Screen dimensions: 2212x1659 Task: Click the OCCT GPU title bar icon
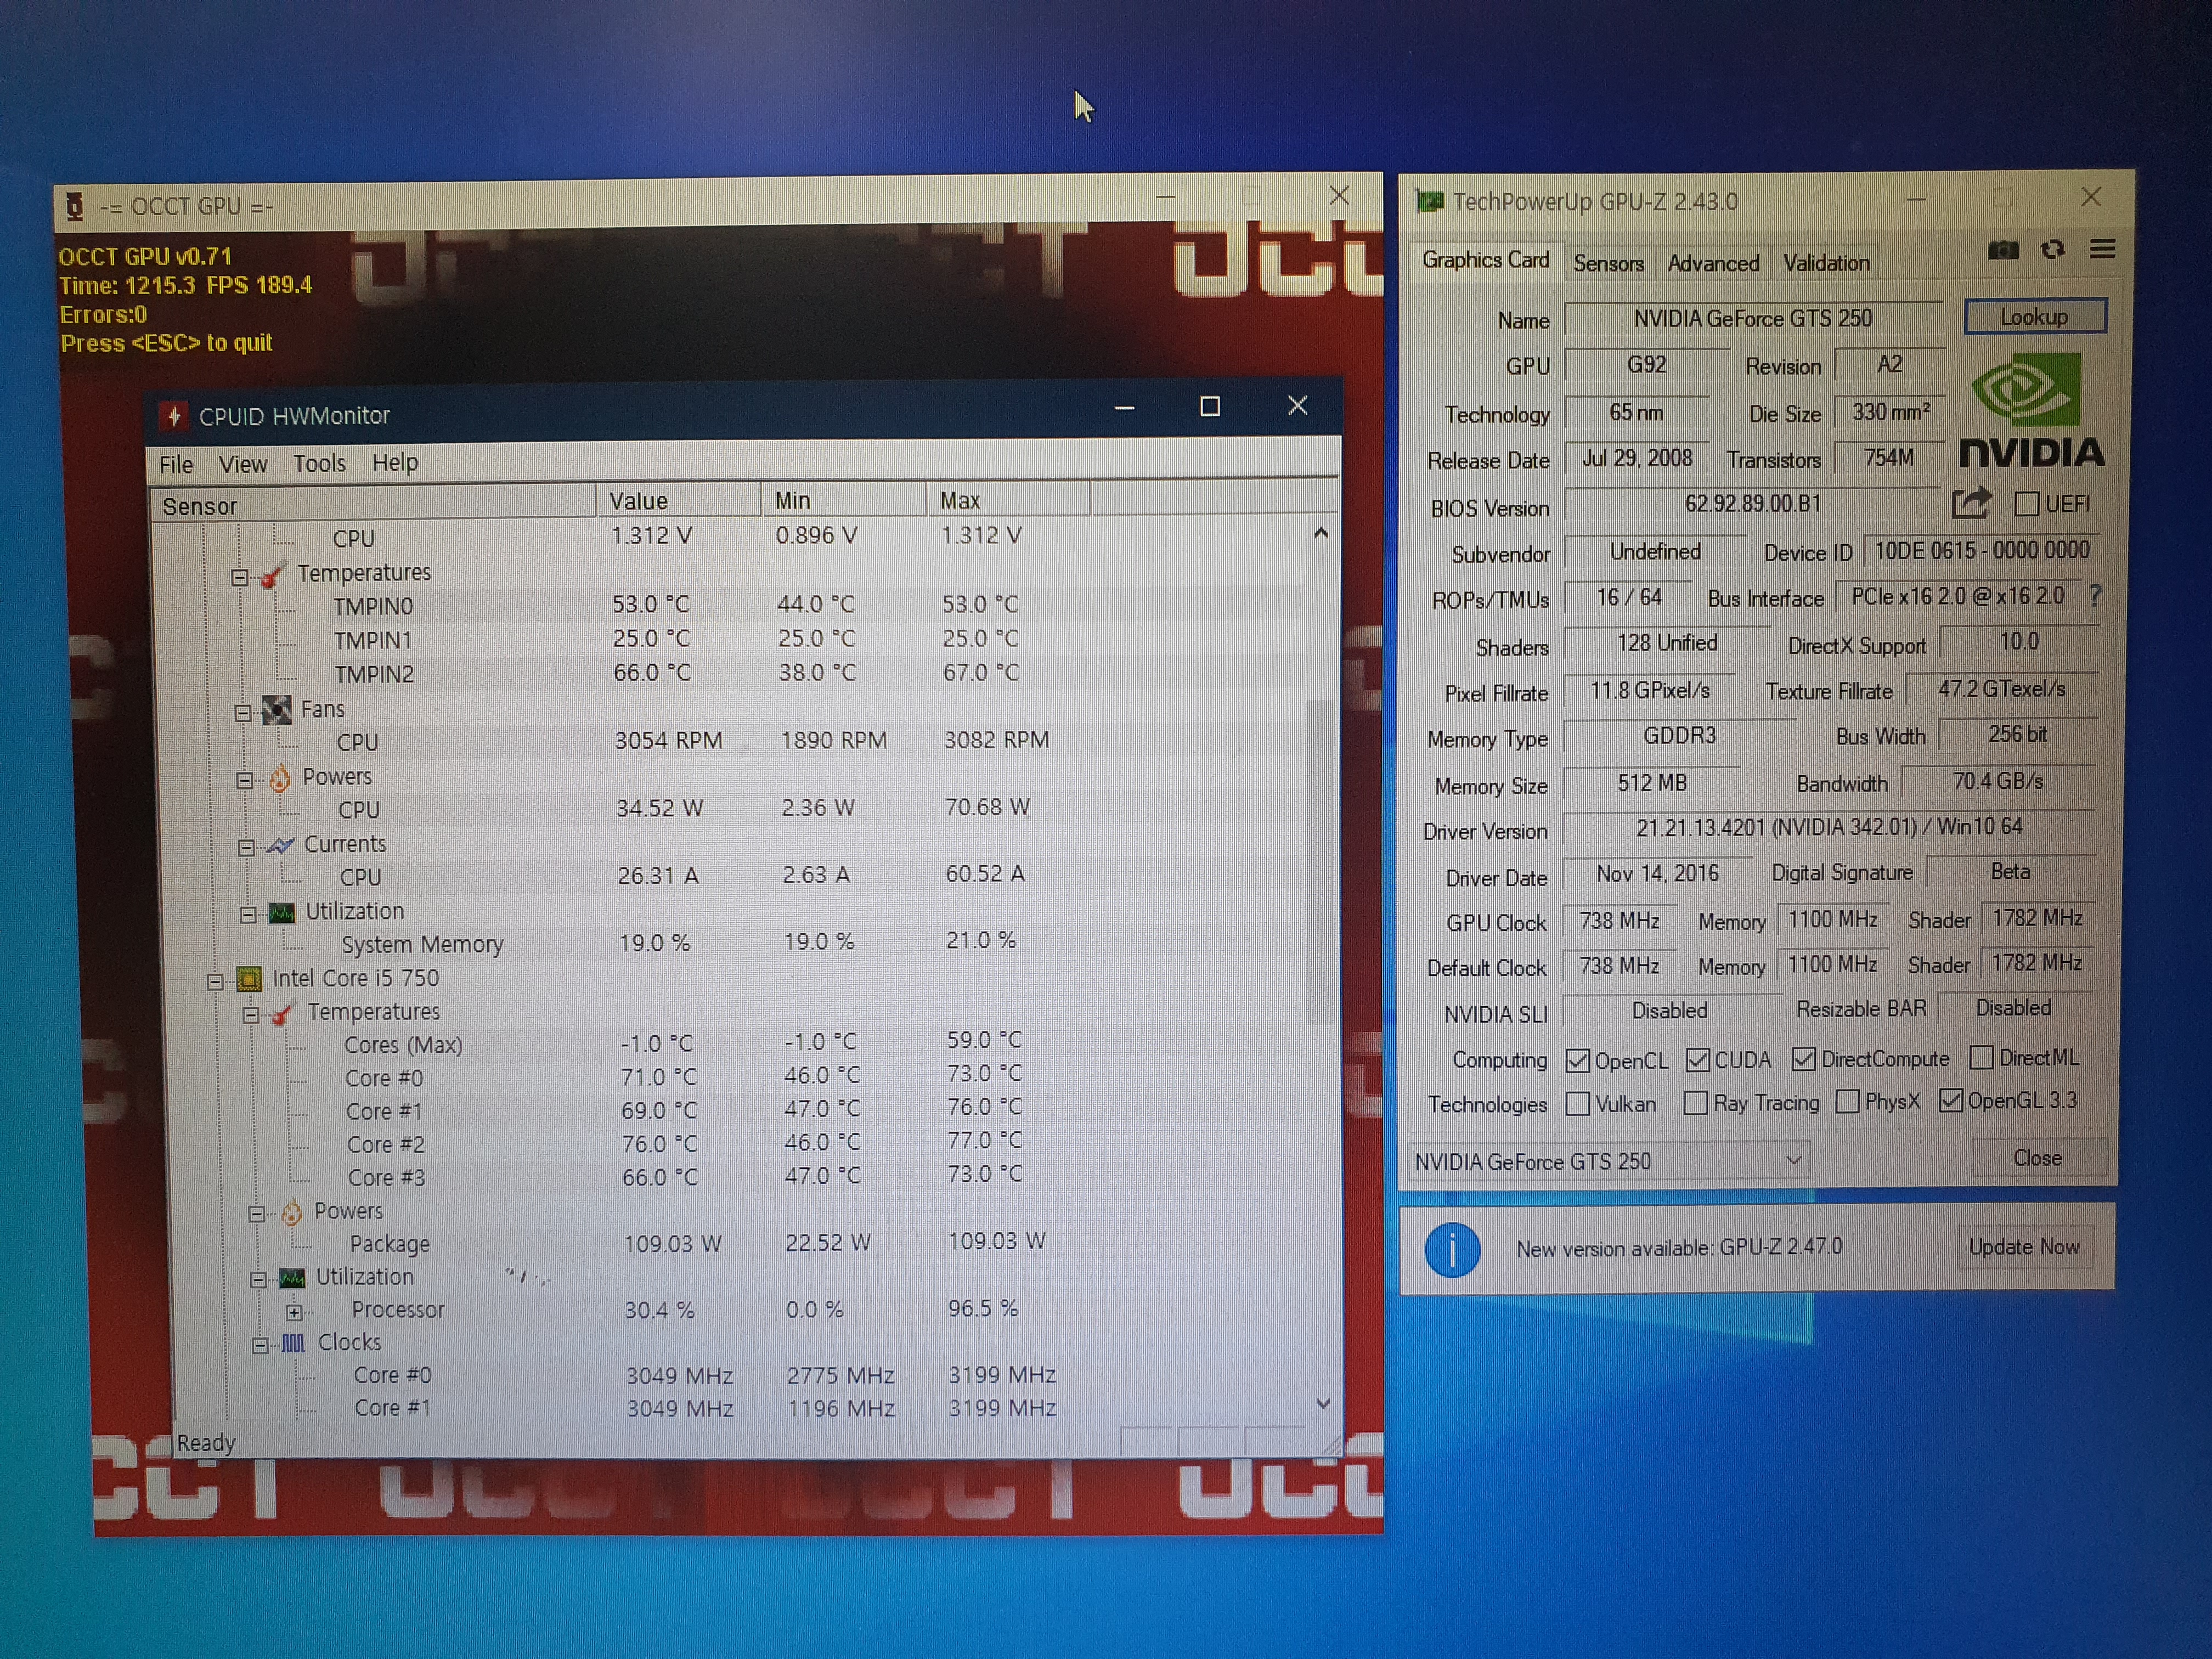coord(74,207)
